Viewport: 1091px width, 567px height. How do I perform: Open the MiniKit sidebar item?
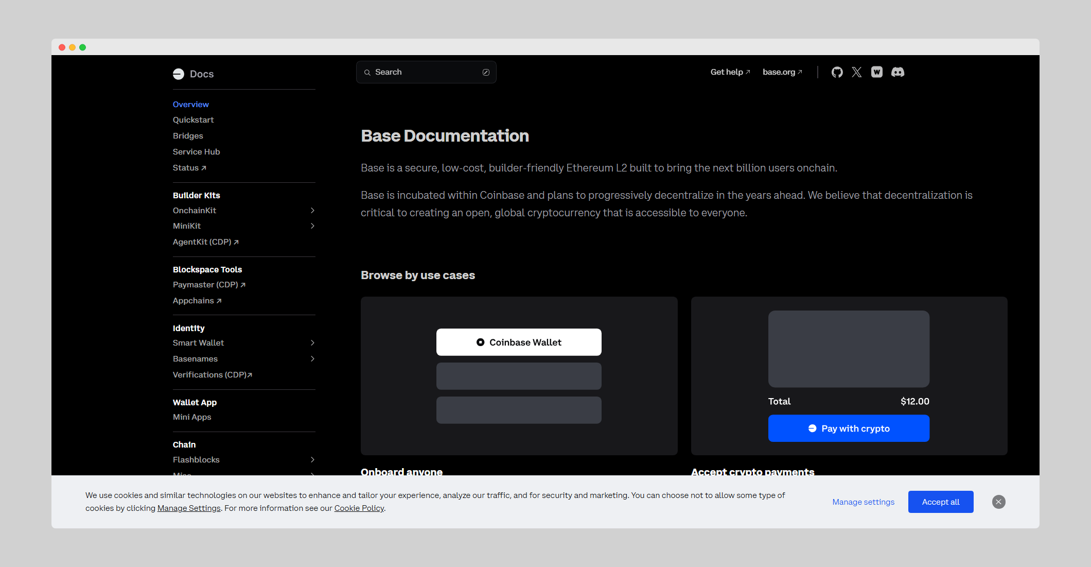tap(187, 226)
